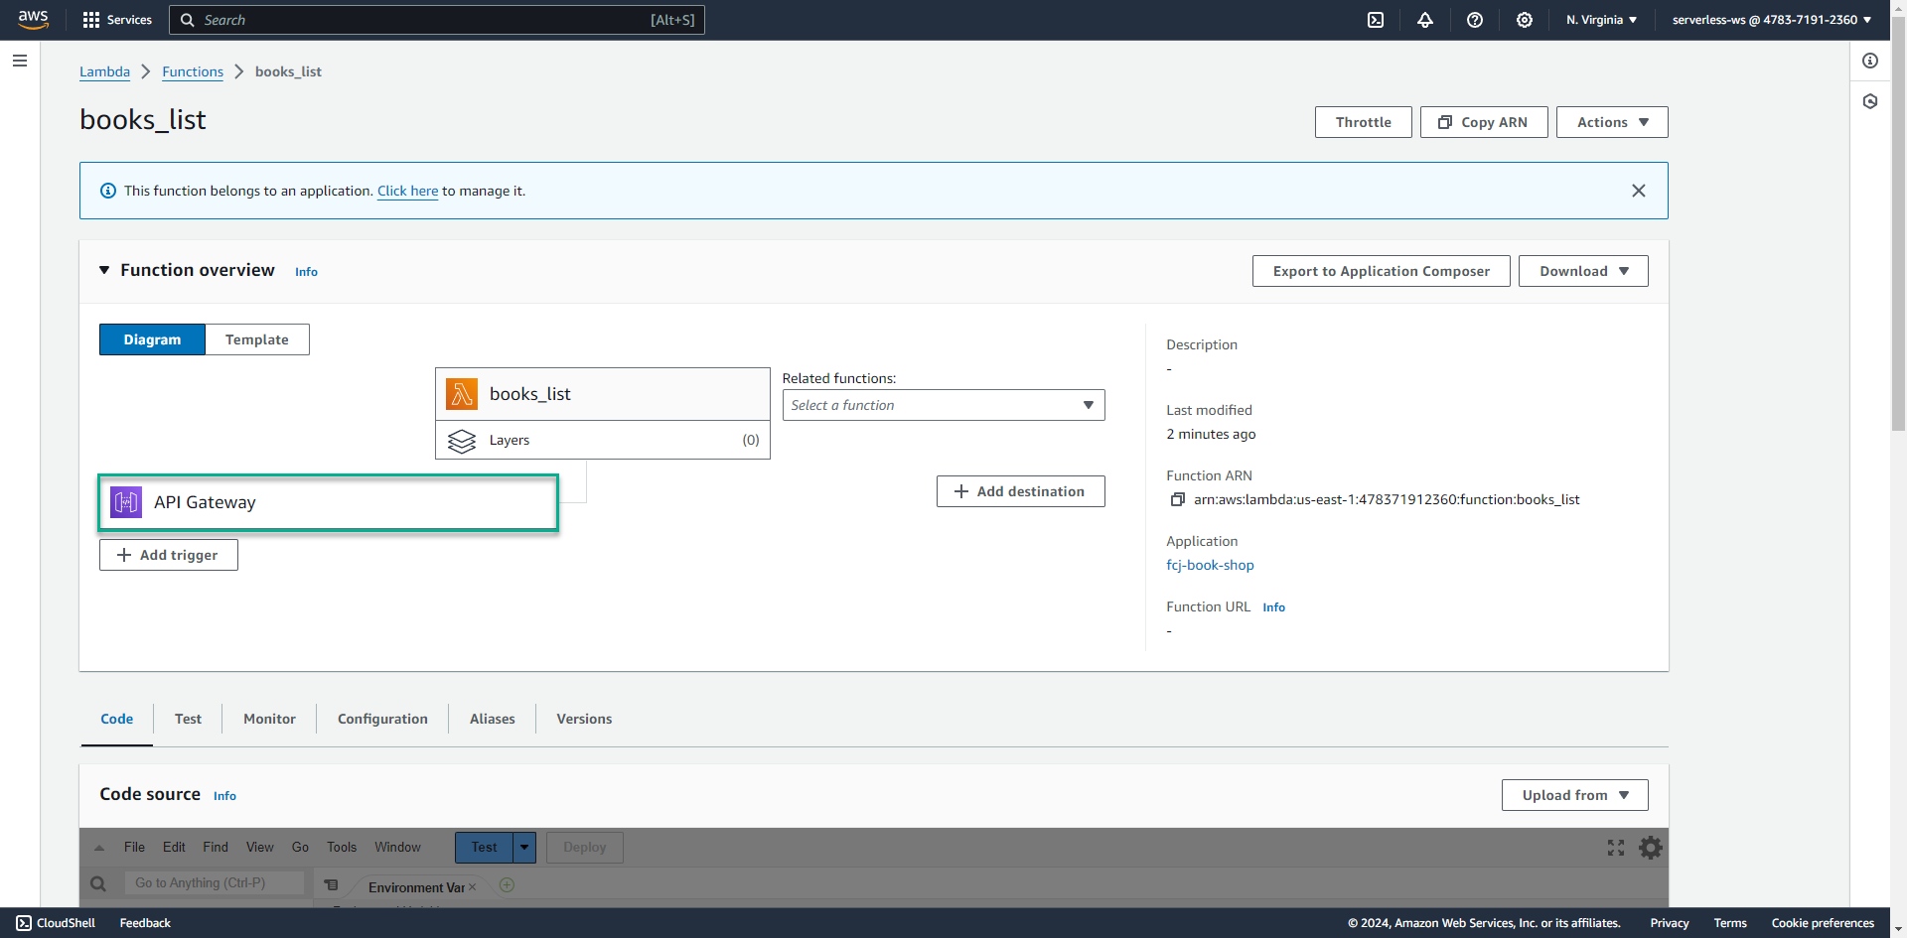Switch to the Aliases tab

pos(493,719)
